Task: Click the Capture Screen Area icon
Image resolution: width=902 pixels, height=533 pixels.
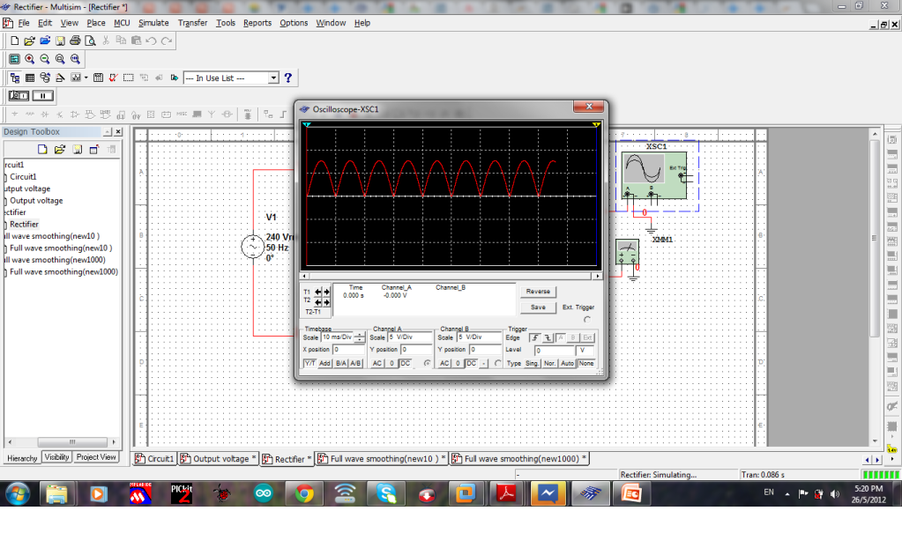Action: [128, 78]
